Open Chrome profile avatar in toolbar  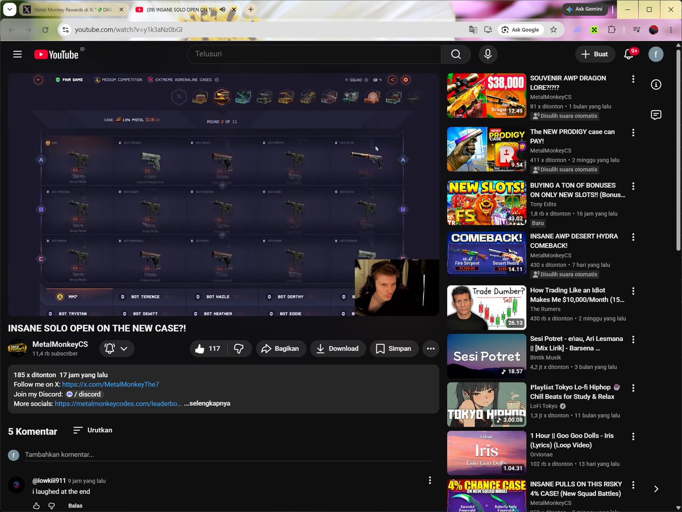[654, 30]
